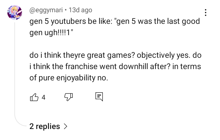Click the dot separator after @eggymari
This screenshot has height=140, width=220.
coord(66,10)
